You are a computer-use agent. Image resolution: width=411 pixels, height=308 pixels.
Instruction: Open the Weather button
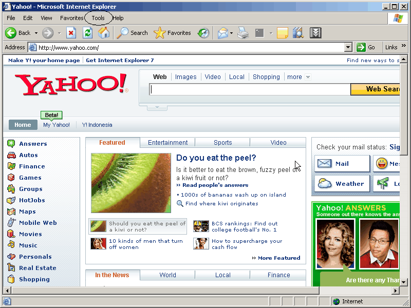[x=342, y=184]
